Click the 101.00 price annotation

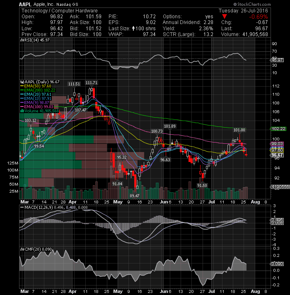pyautogui.click(x=239, y=130)
